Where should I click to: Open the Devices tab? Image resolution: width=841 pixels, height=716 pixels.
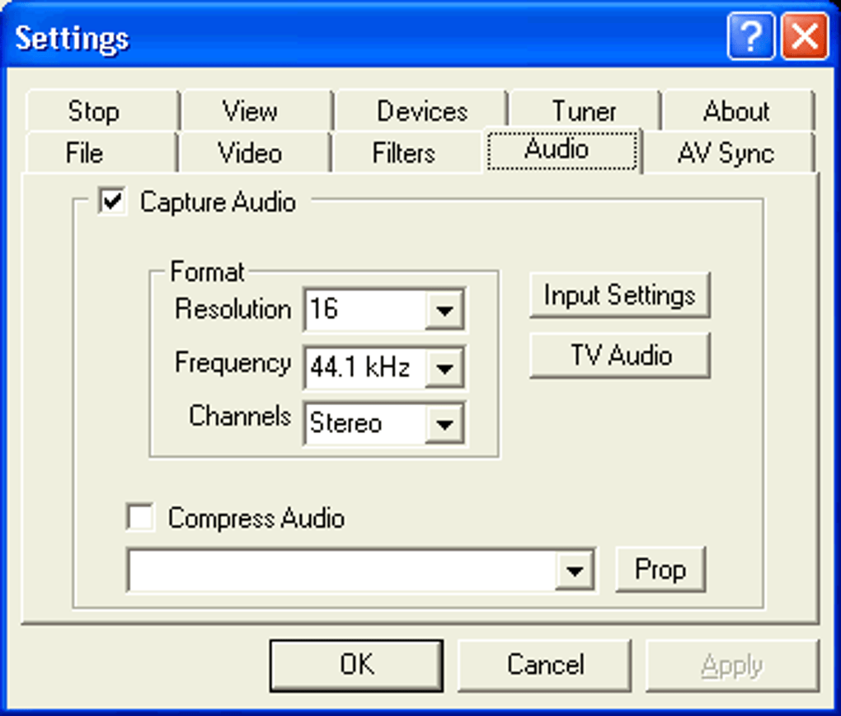coord(421,111)
